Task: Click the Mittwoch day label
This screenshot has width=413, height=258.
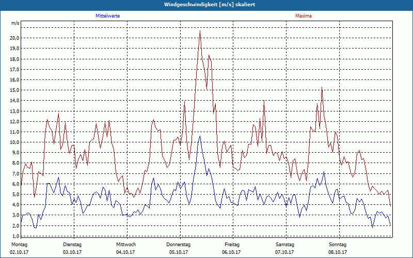Action: [126, 245]
